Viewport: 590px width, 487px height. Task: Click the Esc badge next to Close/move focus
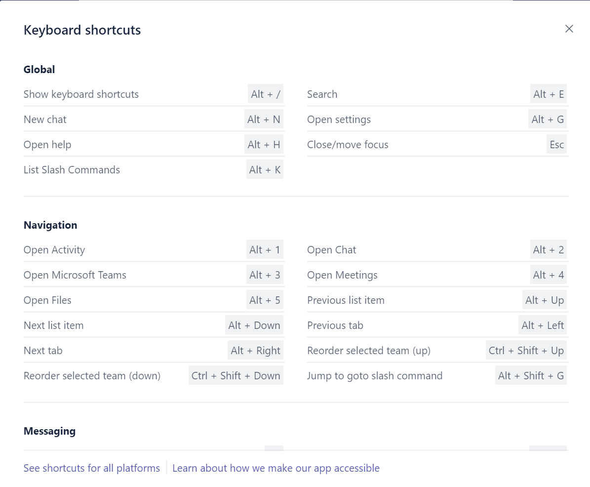(x=557, y=144)
